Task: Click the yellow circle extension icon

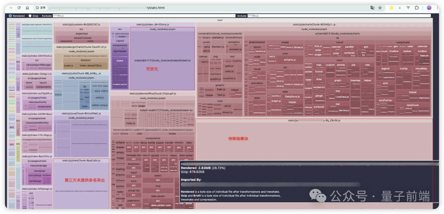Action: point(392,8)
